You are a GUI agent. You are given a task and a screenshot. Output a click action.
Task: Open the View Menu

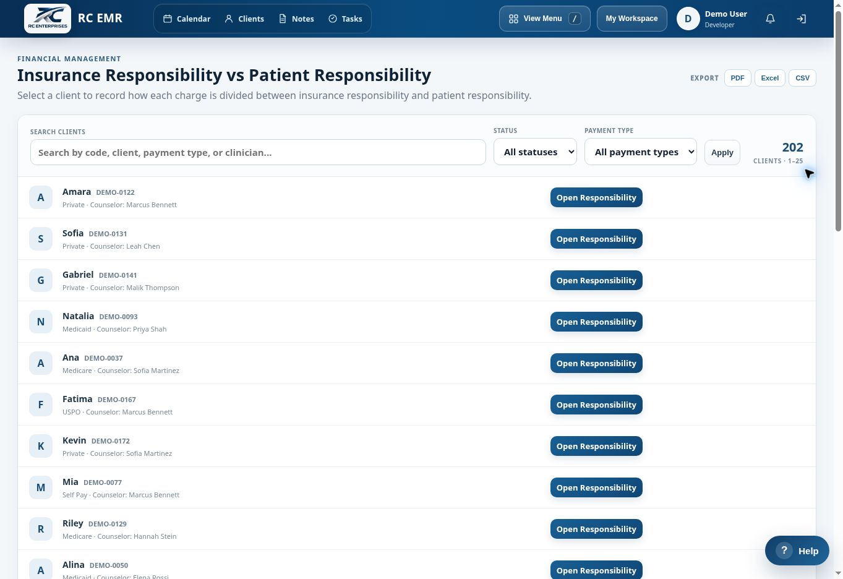(x=545, y=19)
